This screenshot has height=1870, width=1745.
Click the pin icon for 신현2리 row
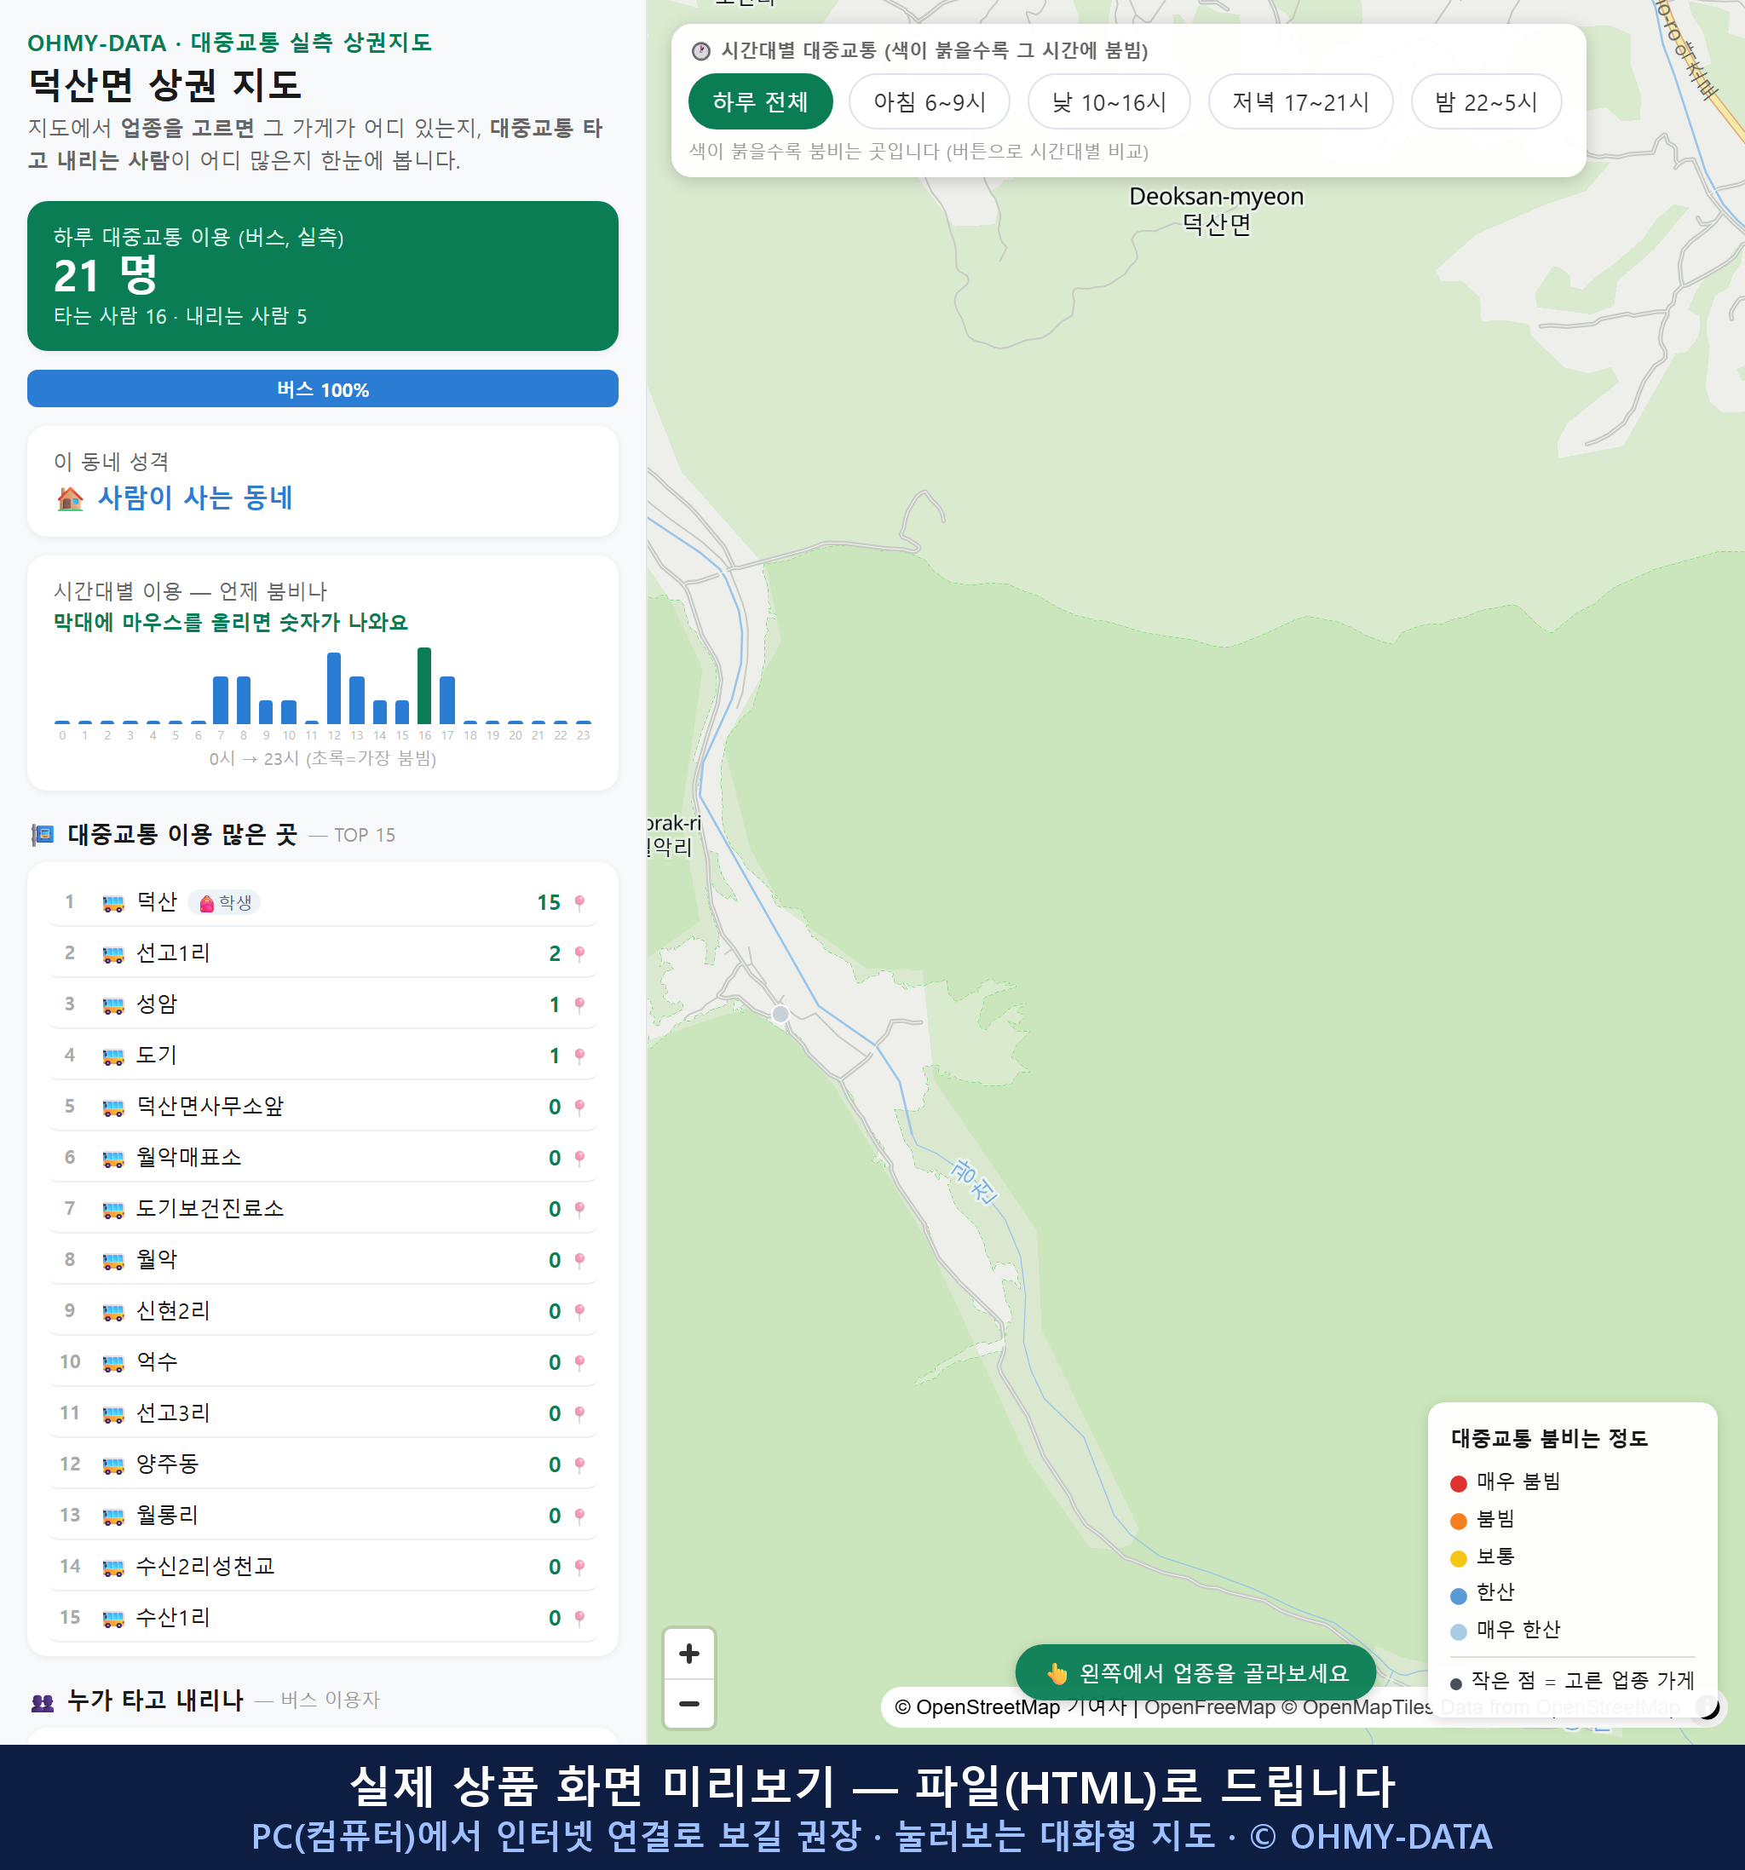coord(579,1311)
